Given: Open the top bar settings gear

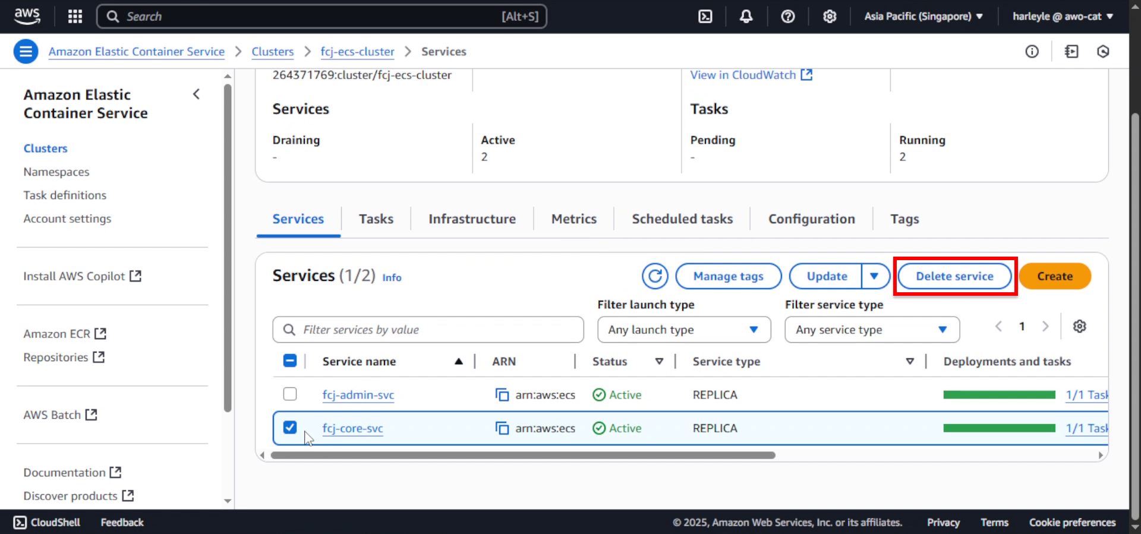Looking at the screenshot, I should [x=830, y=16].
